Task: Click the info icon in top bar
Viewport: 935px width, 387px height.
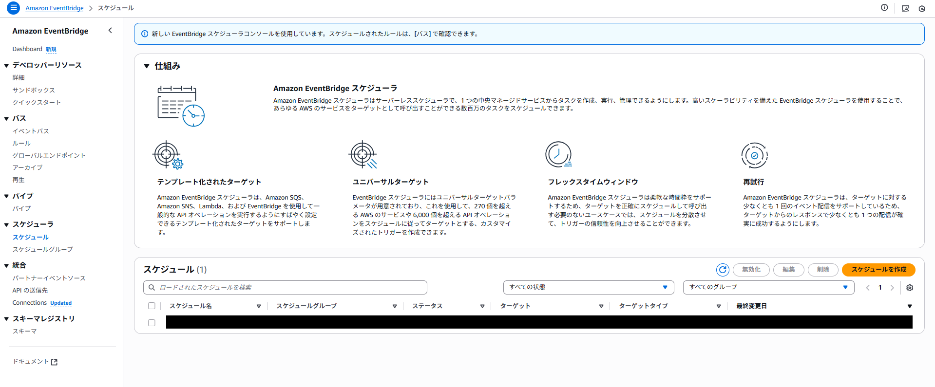Action: tap(884, 8)
